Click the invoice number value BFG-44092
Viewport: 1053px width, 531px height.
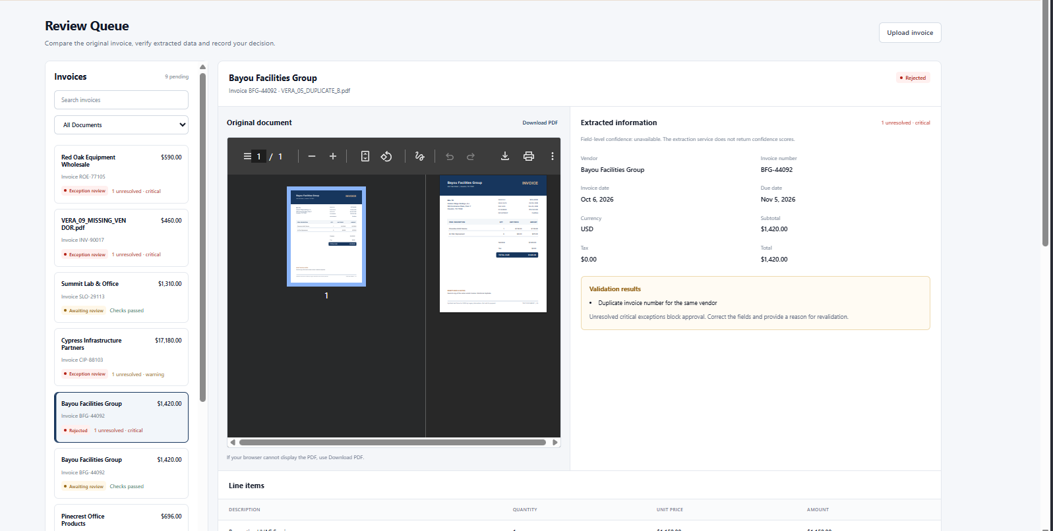pyautogui.click(x=777, y=170)
